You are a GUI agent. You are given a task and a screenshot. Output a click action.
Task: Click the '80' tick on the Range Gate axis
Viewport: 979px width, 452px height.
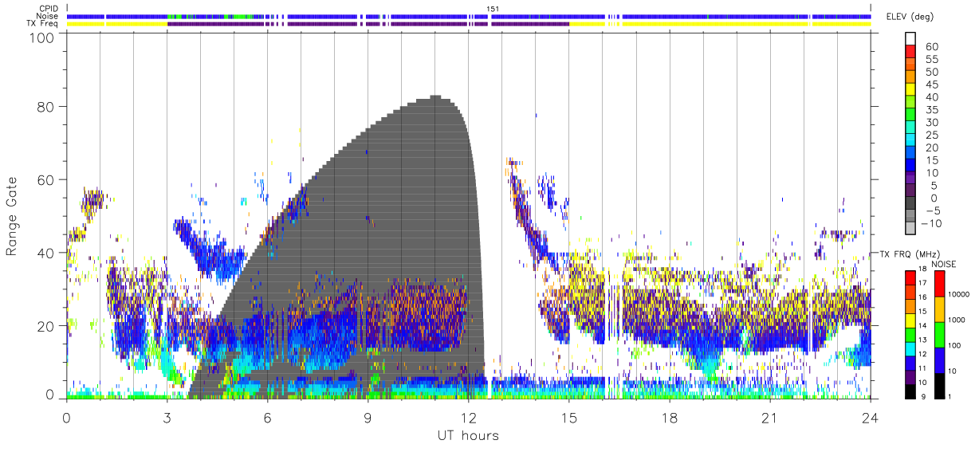[46, 107]
